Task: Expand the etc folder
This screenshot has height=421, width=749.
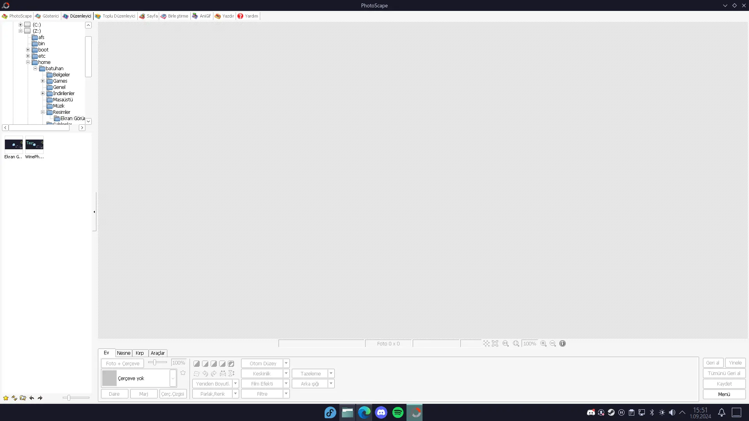Action: [x=28, y=56]
